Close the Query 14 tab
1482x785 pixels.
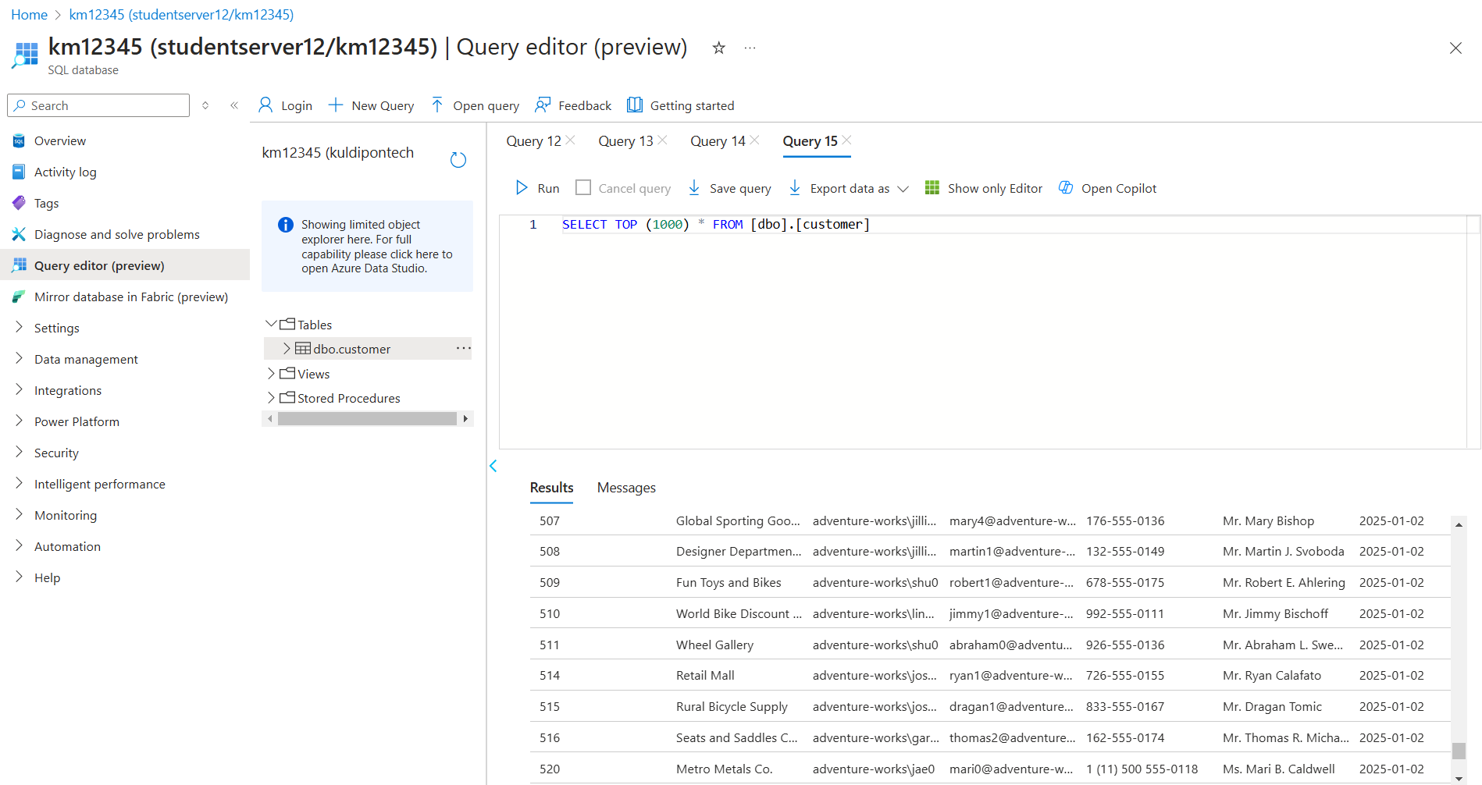pyautogui.click(x=754, y=140)
